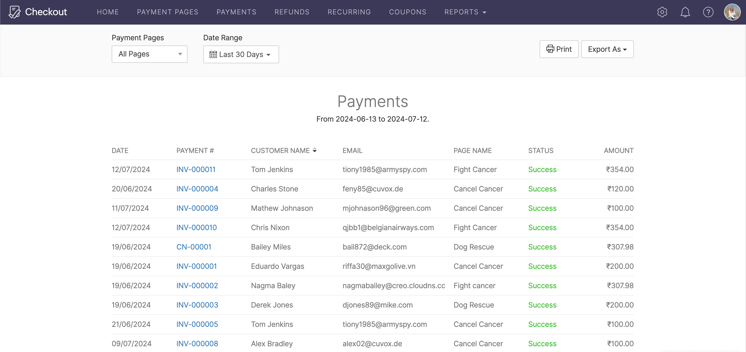
Task: Open the Last 30 Days date range dropdown
Action: click(x=241, y=54)
